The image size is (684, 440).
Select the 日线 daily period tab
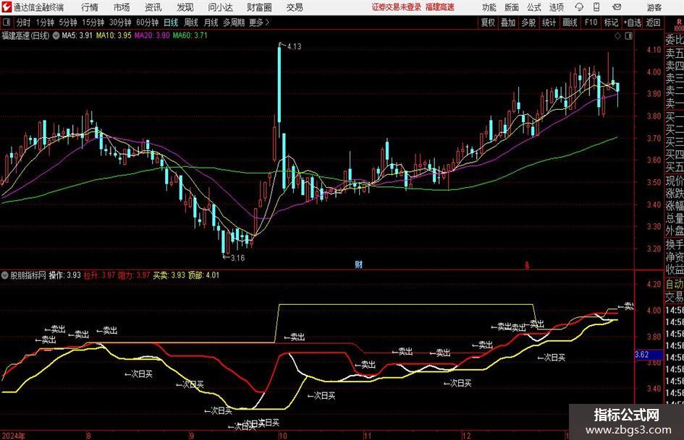(171, 22)
